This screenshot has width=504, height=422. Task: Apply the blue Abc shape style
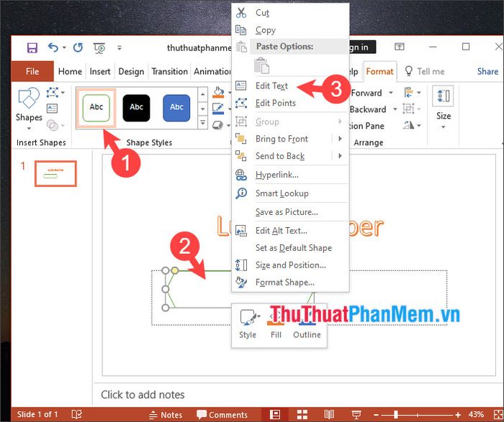[176, 108]
